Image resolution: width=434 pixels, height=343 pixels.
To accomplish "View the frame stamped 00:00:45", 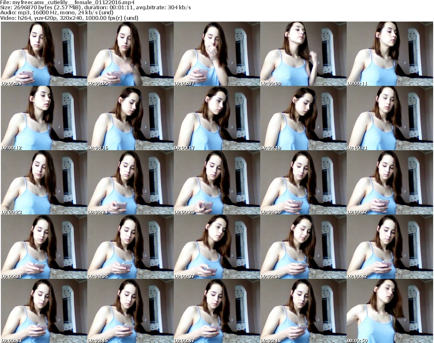I will pyautogui.click(x=131, y=311).
